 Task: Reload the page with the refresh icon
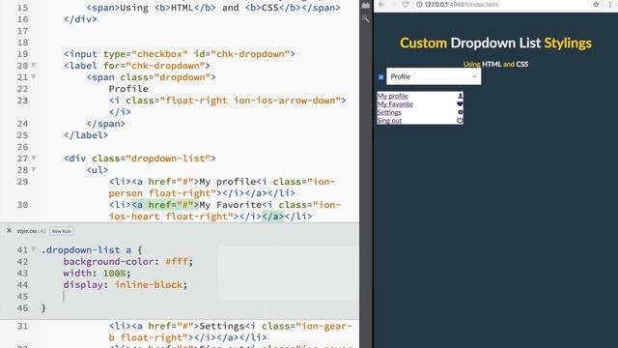click(406, 4)
